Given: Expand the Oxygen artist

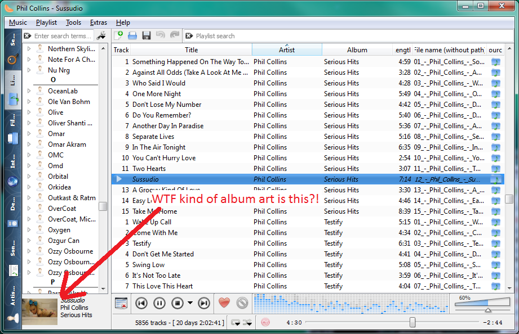Looking at the screenshot, I should point(29,229).
